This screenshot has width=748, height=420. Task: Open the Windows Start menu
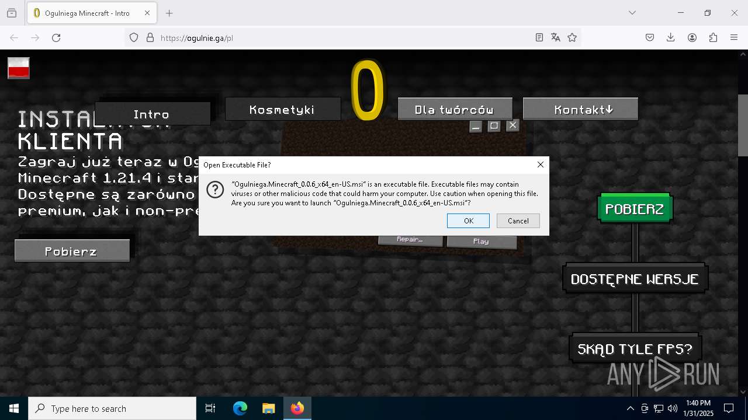[x=14, y=408]
